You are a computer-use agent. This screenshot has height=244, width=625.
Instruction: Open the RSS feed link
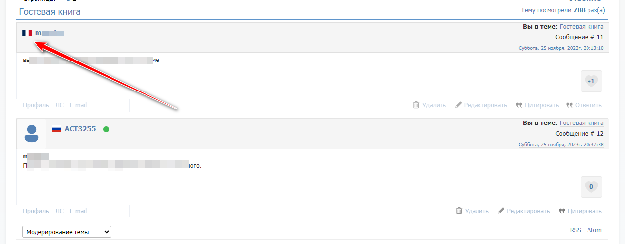tap(576, 230)
